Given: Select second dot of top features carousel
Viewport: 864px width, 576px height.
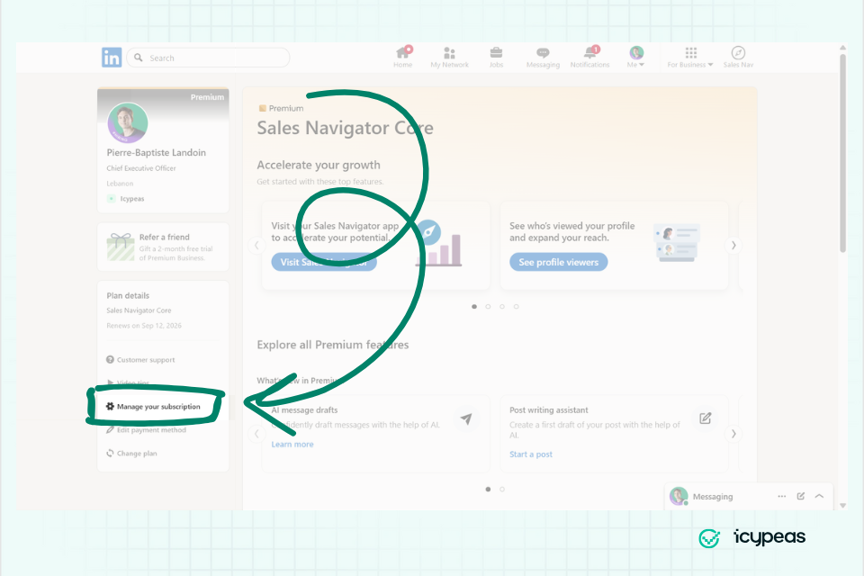Looking at the screenshot, I should 488,307.
